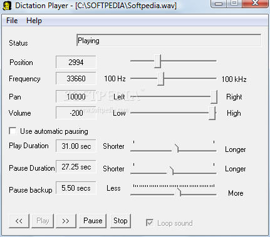Click the Dictation Player app icon in title bar
The width and height of the screenshot is (270, 237).
7,6
